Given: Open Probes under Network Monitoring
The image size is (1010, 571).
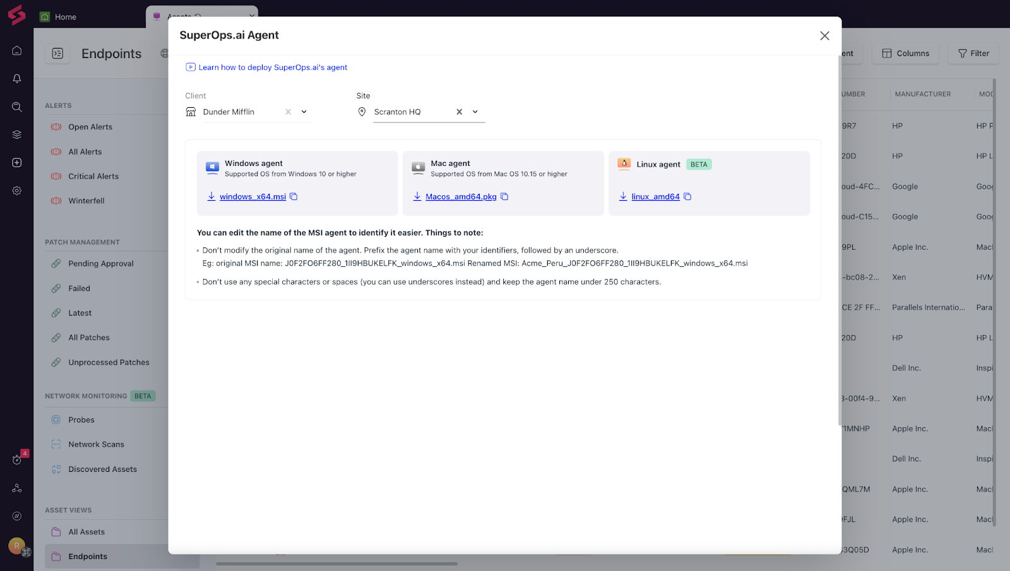Looking at the screenshot, I should point(81,420).
